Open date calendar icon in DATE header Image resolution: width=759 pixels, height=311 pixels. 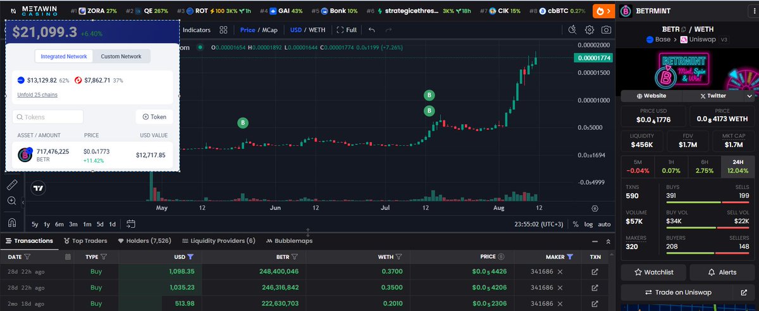click(68, 257)
